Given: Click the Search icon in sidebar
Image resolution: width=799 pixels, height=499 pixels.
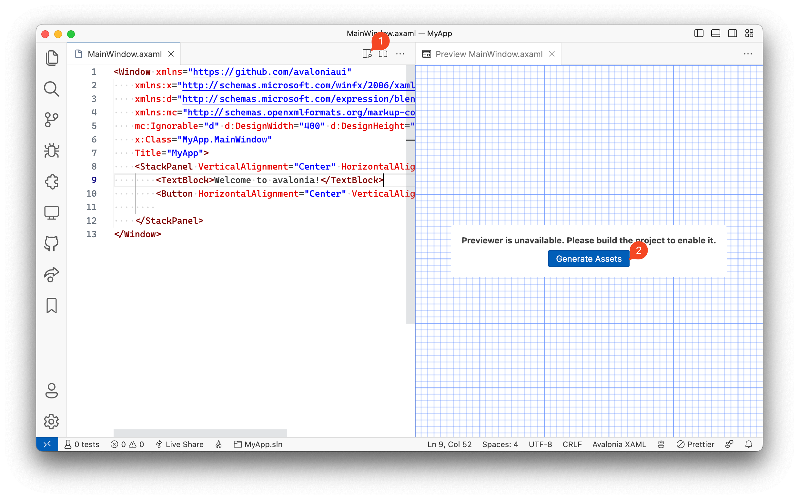Looking at the screenshot, I should (52, 89).
